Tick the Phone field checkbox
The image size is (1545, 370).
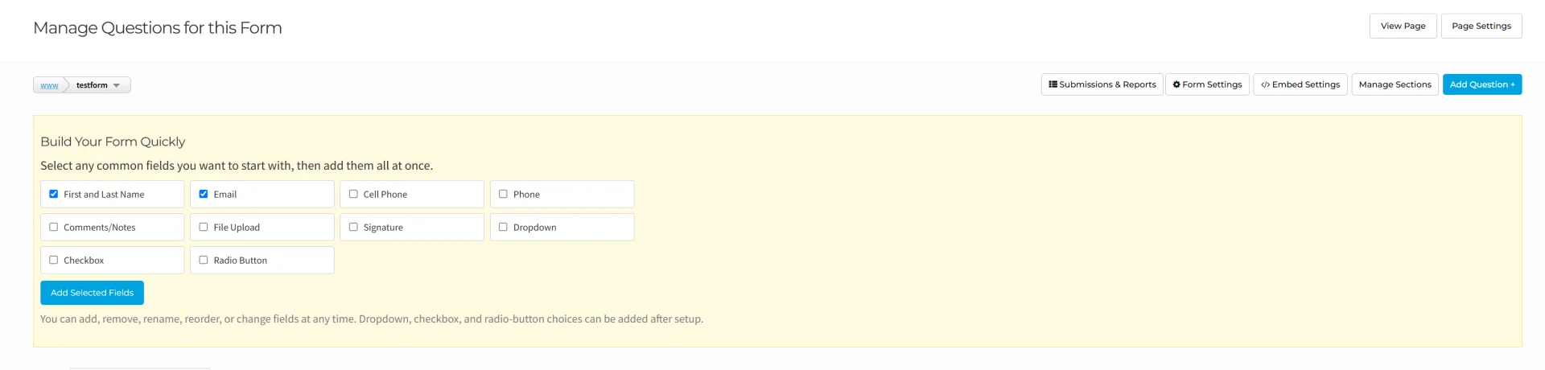coord(503,194)
